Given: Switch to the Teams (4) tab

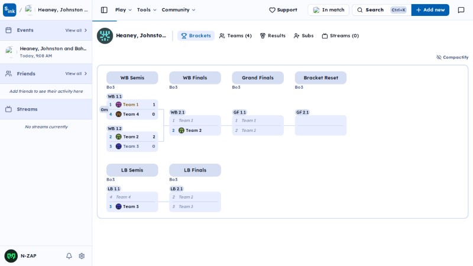Looking at the screenshot, I should 235,35.
